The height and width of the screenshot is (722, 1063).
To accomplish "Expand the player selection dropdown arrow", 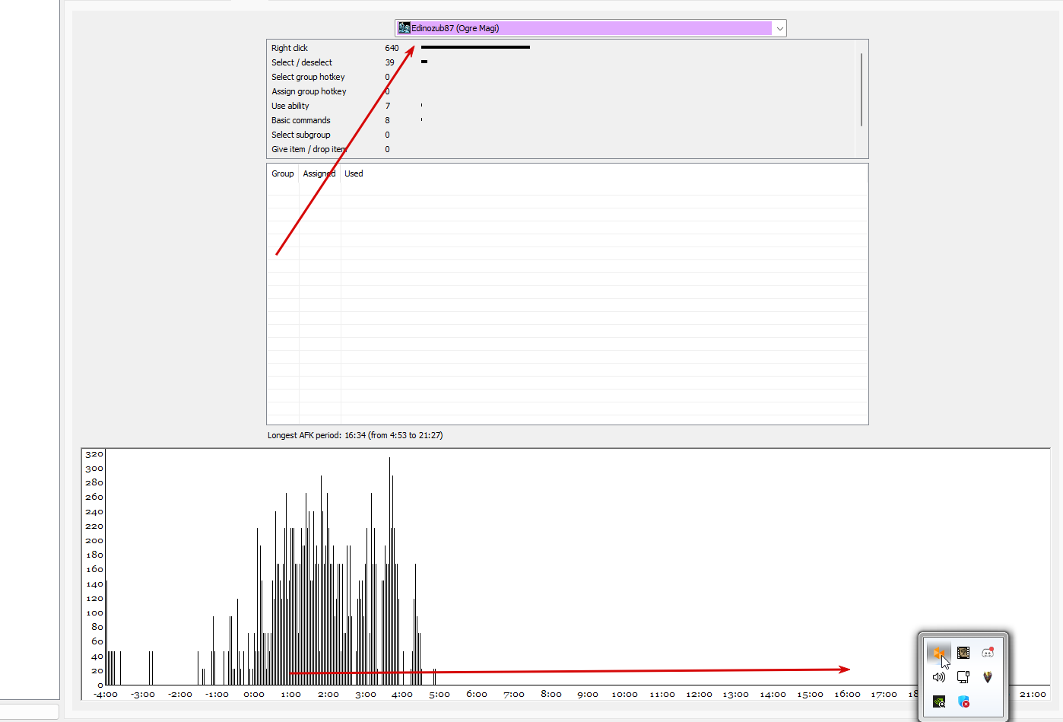I will click(779, 28).
